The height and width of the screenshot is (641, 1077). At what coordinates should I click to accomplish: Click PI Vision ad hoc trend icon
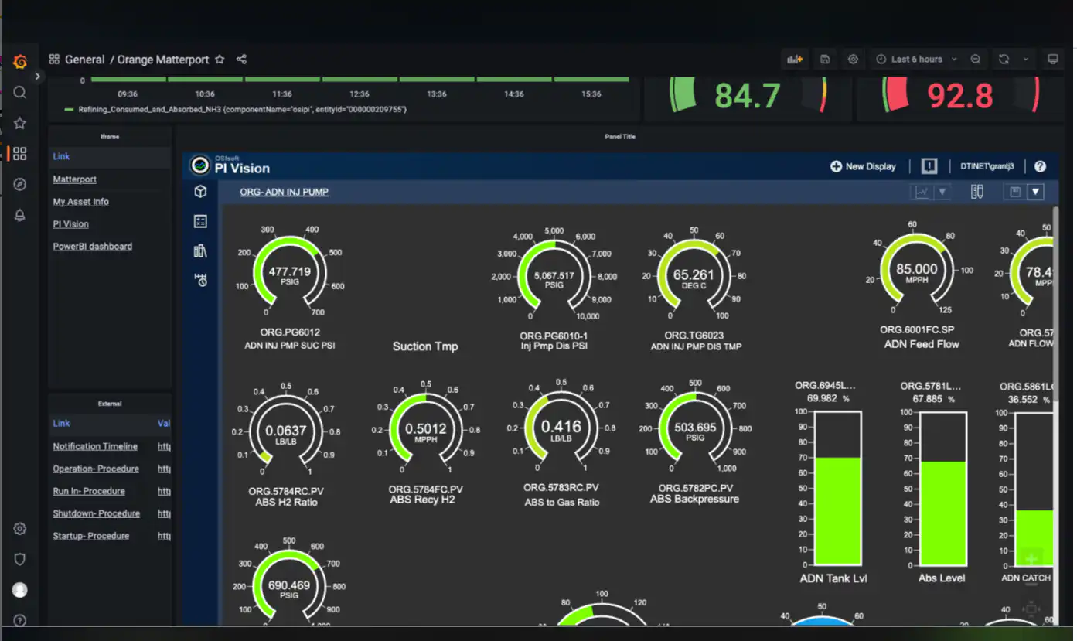[922, 192]
